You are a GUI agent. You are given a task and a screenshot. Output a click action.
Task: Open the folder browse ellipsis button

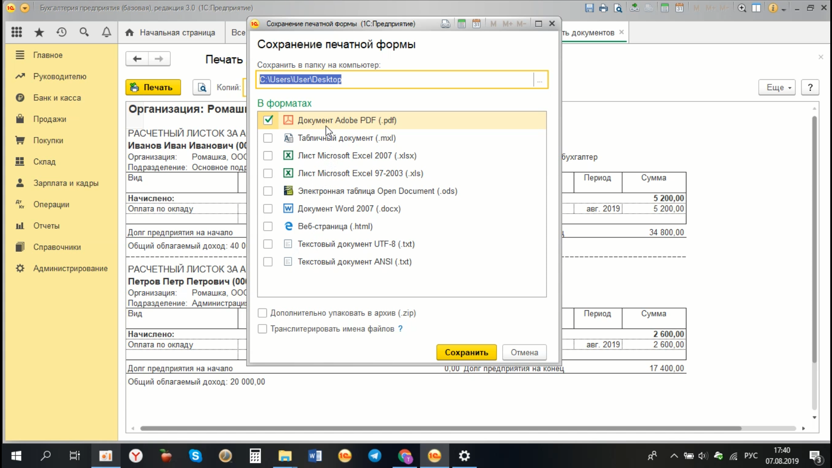coord(540,80)
